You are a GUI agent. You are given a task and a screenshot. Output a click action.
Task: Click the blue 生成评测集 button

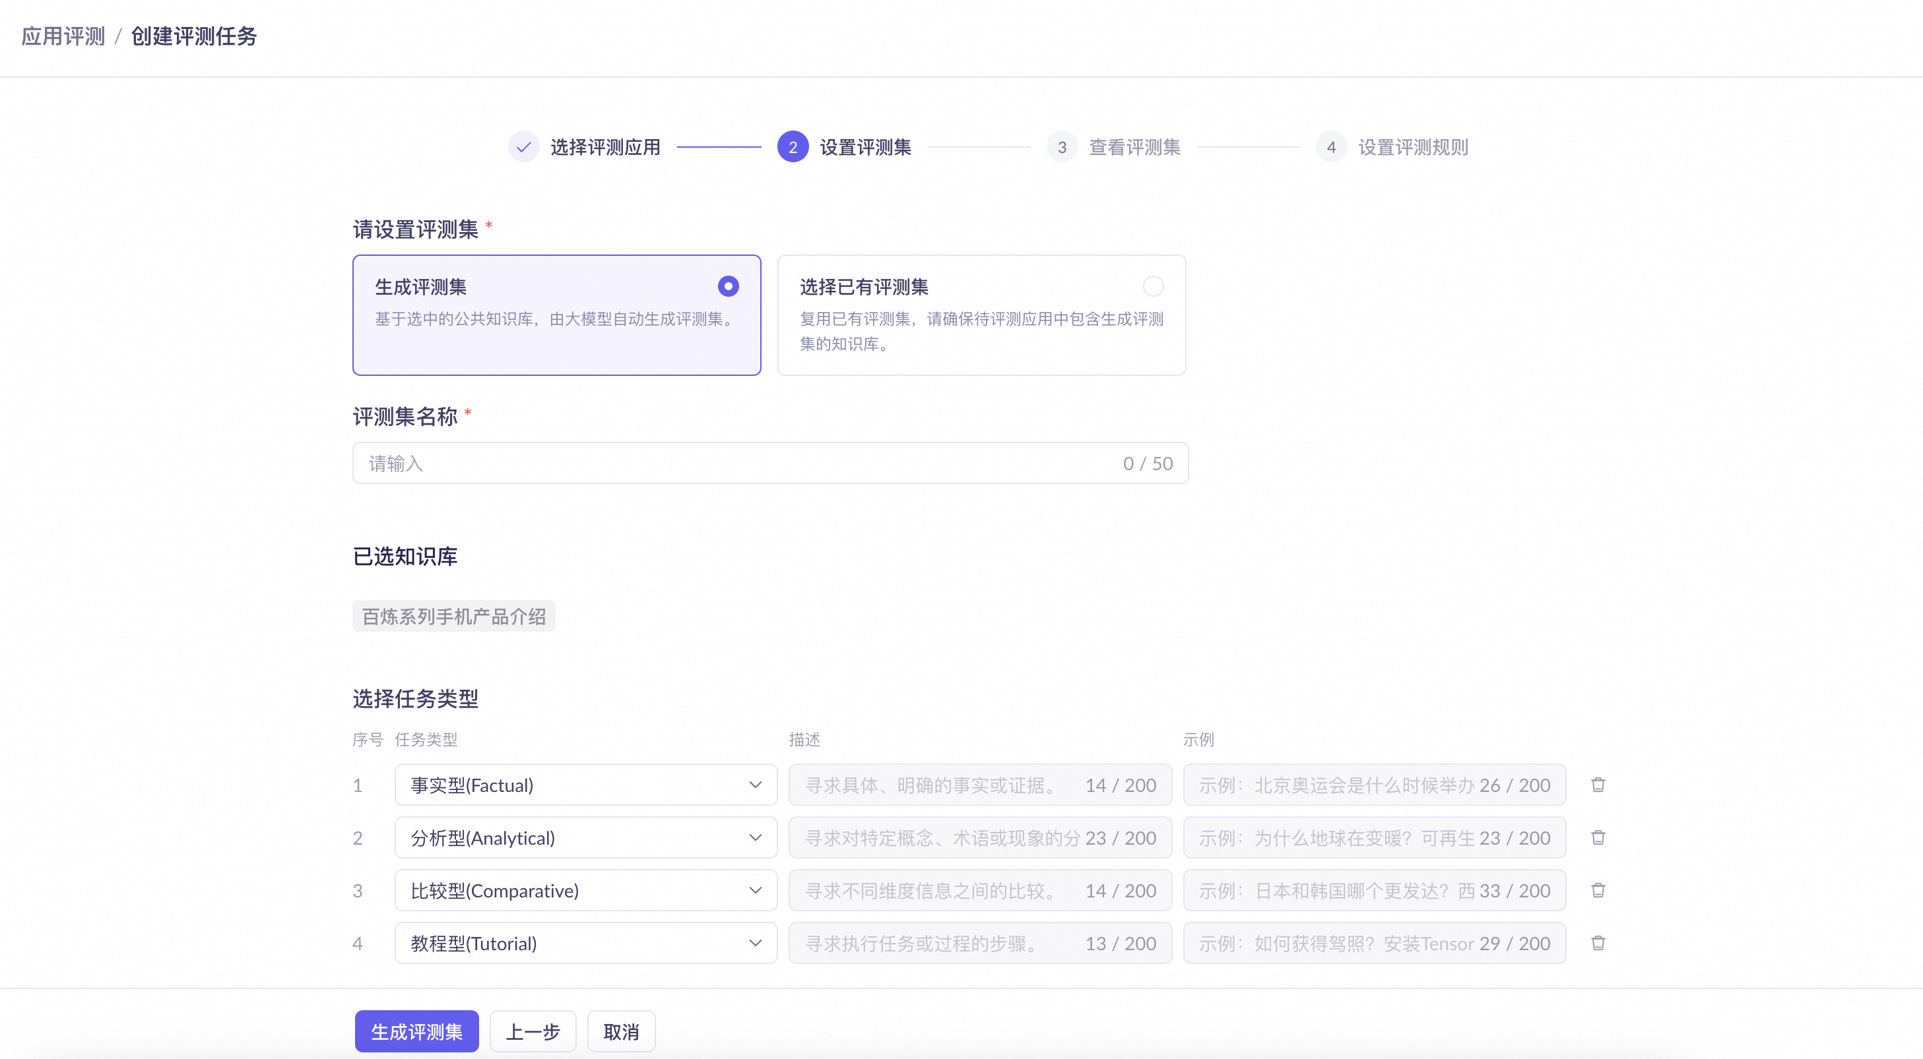pos(416,1031)
